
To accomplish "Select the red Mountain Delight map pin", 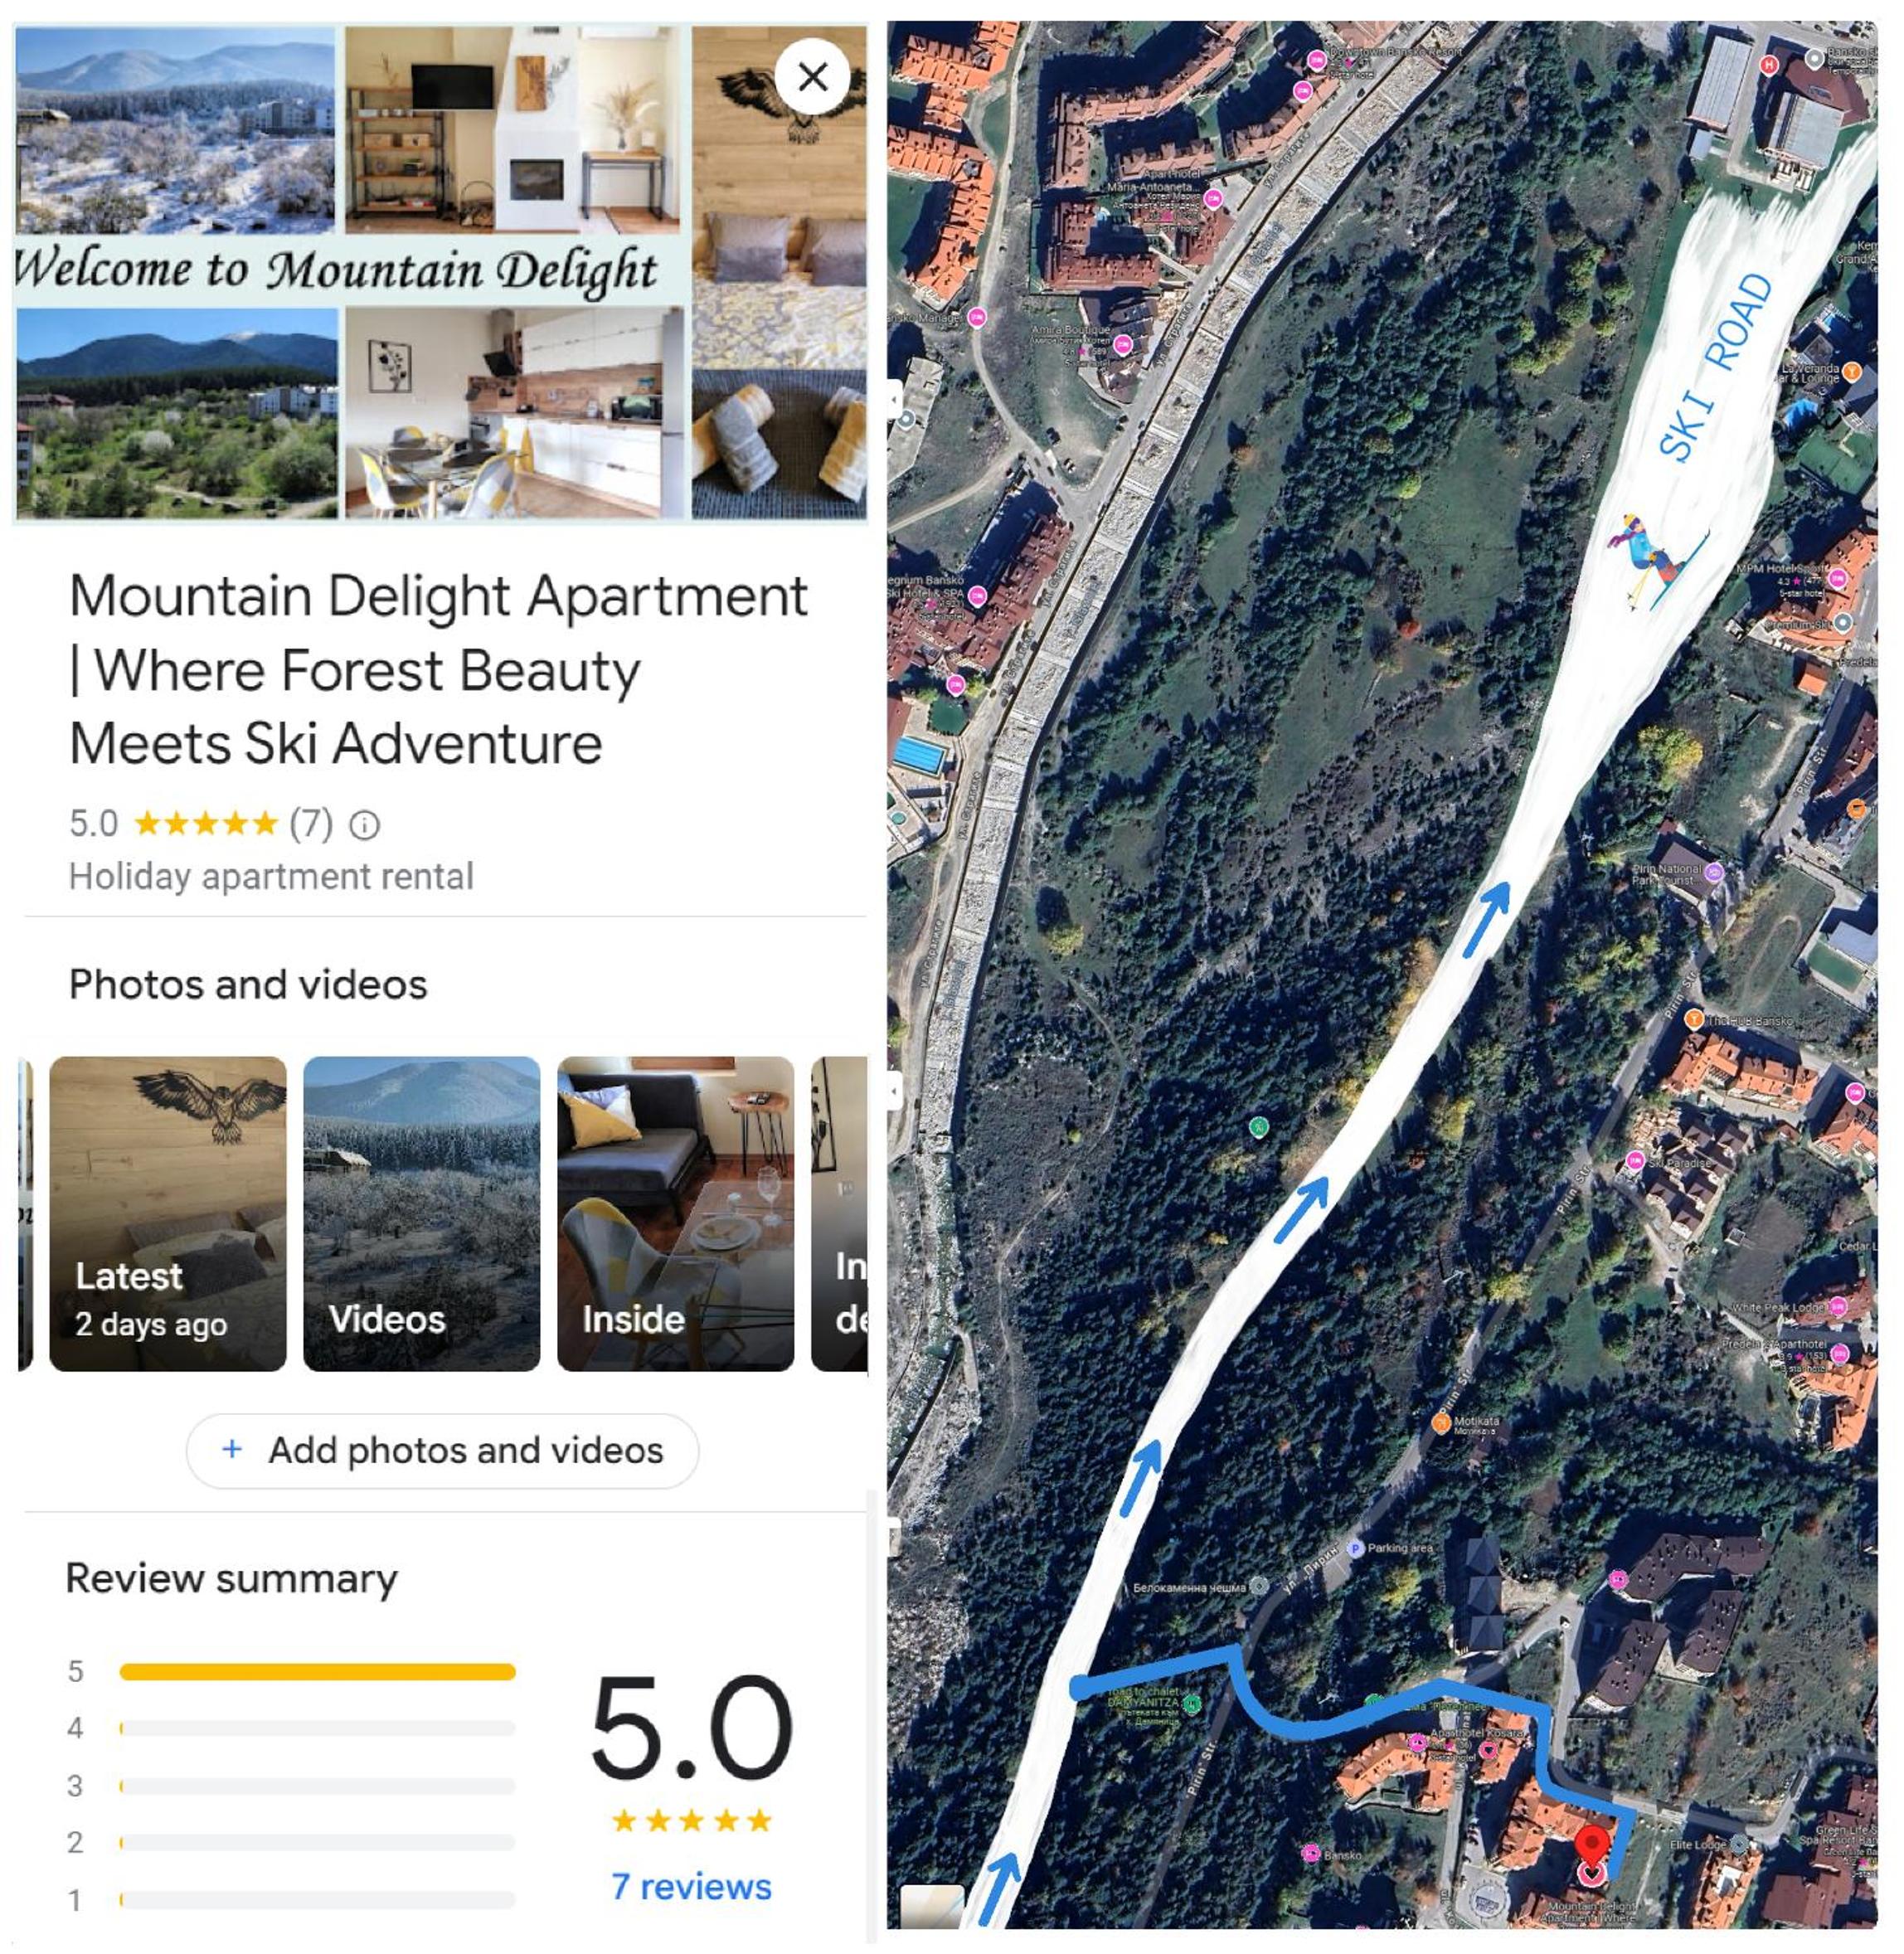I will (x=1591, y=1845).
